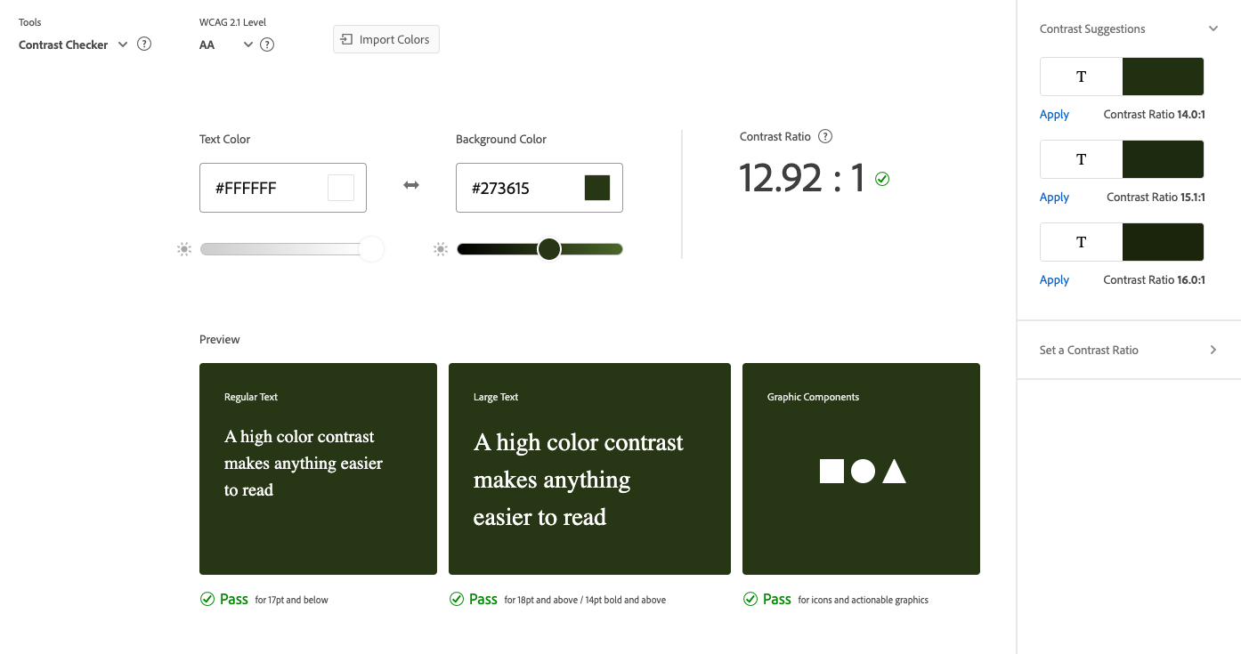Click the Regular Text preview card

click(x=318, y=469)
